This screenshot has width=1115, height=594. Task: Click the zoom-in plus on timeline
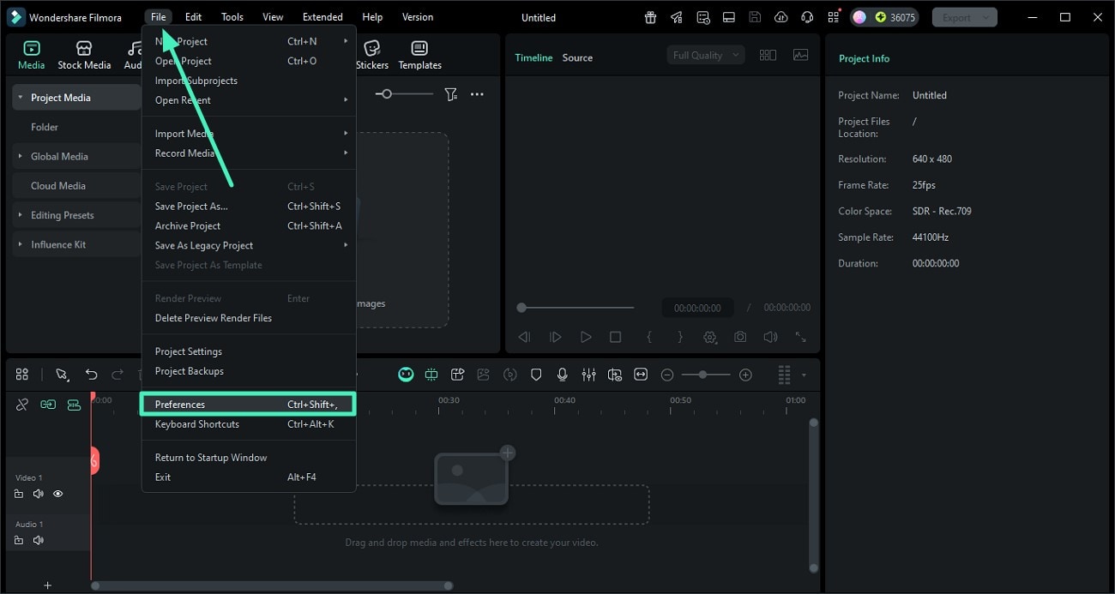point(745,375)
